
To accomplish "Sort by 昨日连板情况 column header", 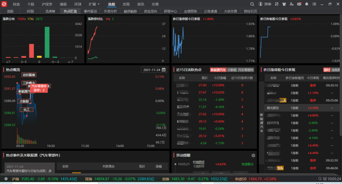I will tap(294, 78).
